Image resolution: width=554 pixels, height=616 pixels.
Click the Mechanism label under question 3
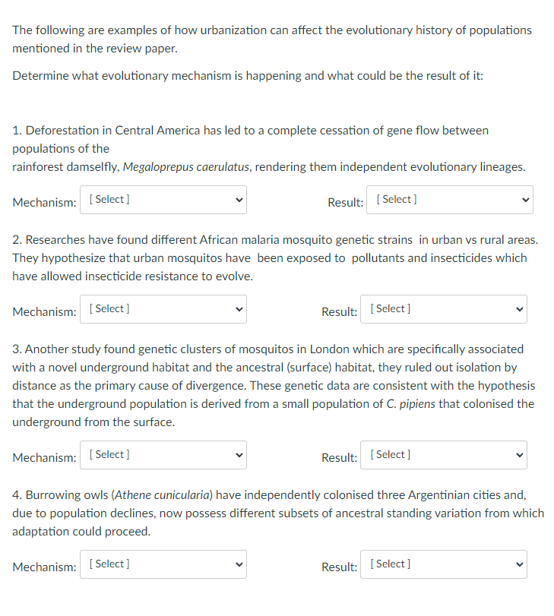point(44,457)
